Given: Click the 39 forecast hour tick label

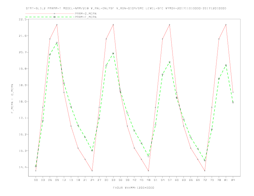Looking at the screenshot, I should tap(127, 180).
